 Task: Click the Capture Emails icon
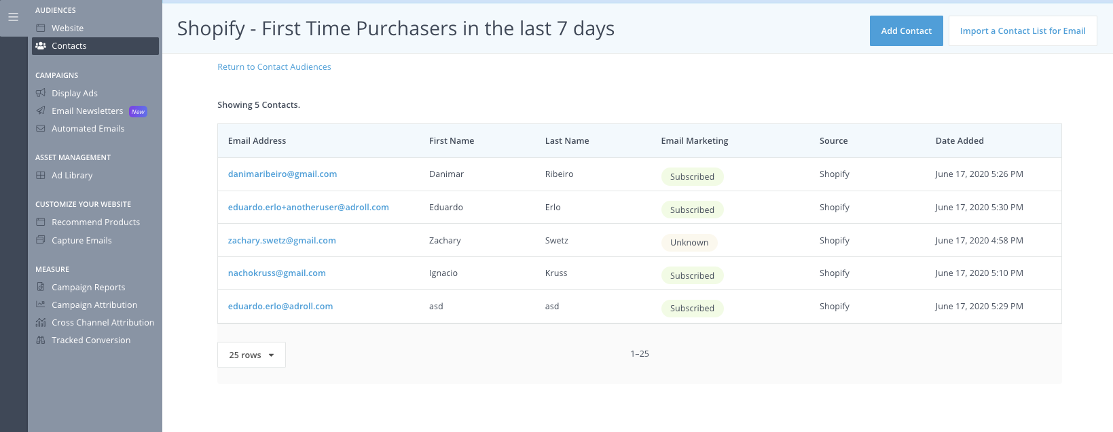point(41,240)
